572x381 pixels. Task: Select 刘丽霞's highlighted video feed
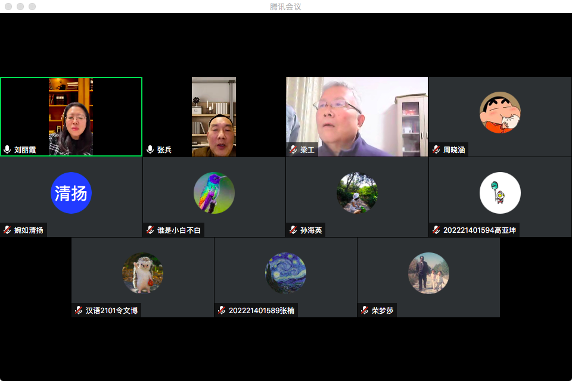click(x=71, y=116)
